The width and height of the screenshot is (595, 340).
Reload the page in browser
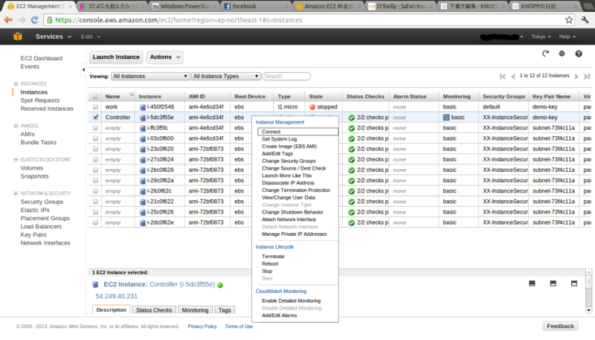[34, 20]
